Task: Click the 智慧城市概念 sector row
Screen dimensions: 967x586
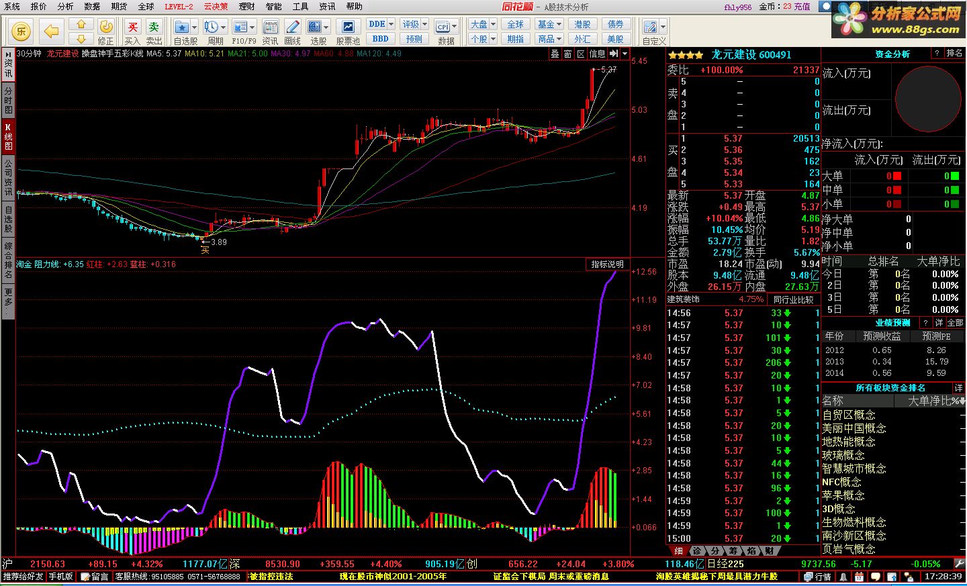Action: [x=893, y=469]
